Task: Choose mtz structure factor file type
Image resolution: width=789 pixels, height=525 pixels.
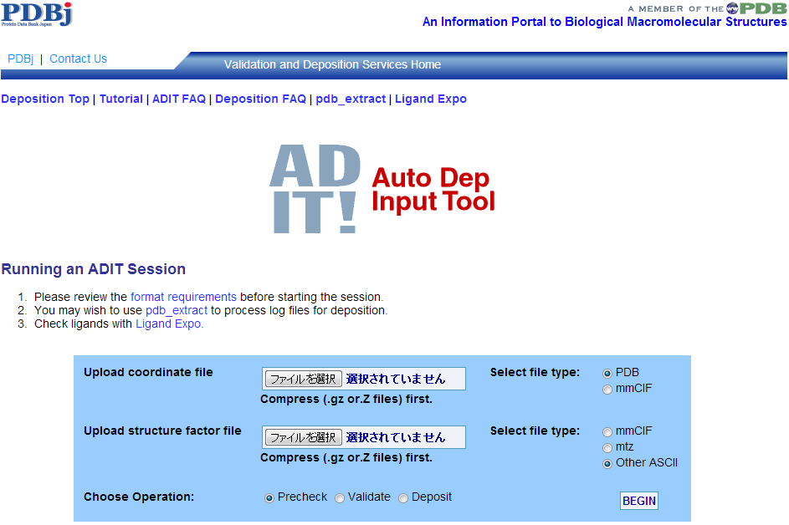Action: coord(607,447)
